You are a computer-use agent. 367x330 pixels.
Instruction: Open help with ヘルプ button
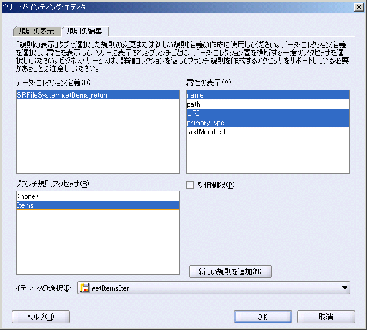tap(41, 317)
